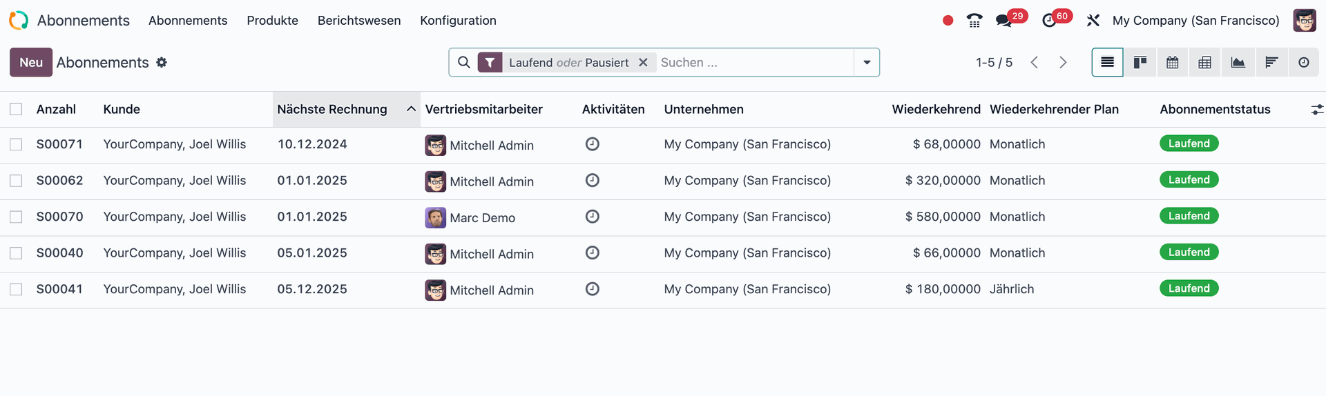This screenshot has height=396, width=1326.
Task: Open optional columns settings in table header
Action: (1316, 110)
